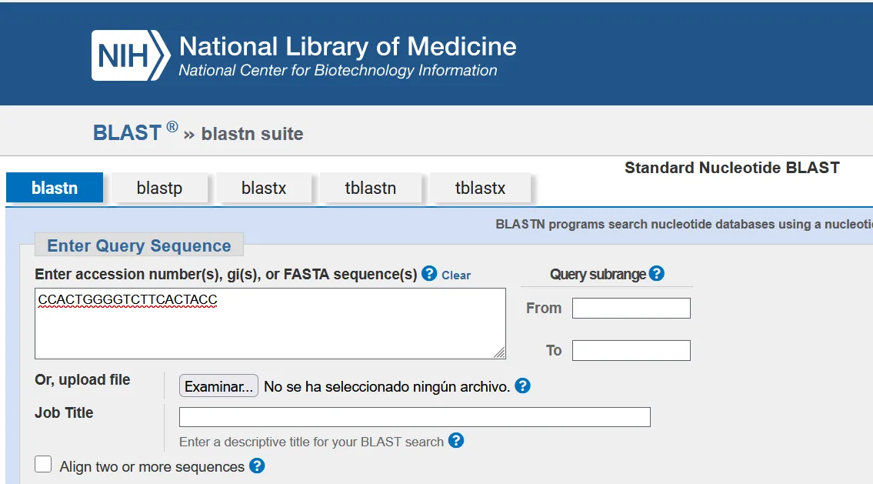Open help for Align two sequences
The height and width of the screenshot is (484, 873).
click(257, 466)
